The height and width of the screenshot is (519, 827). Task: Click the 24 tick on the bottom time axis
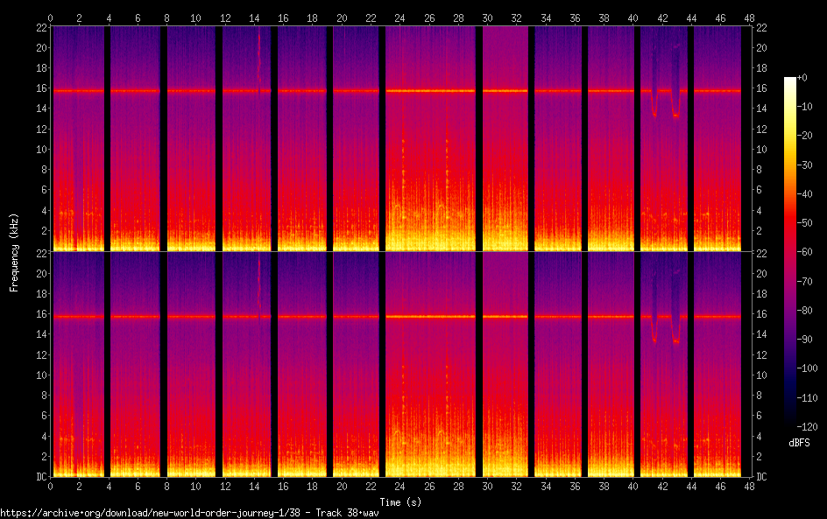coord(399,485)
